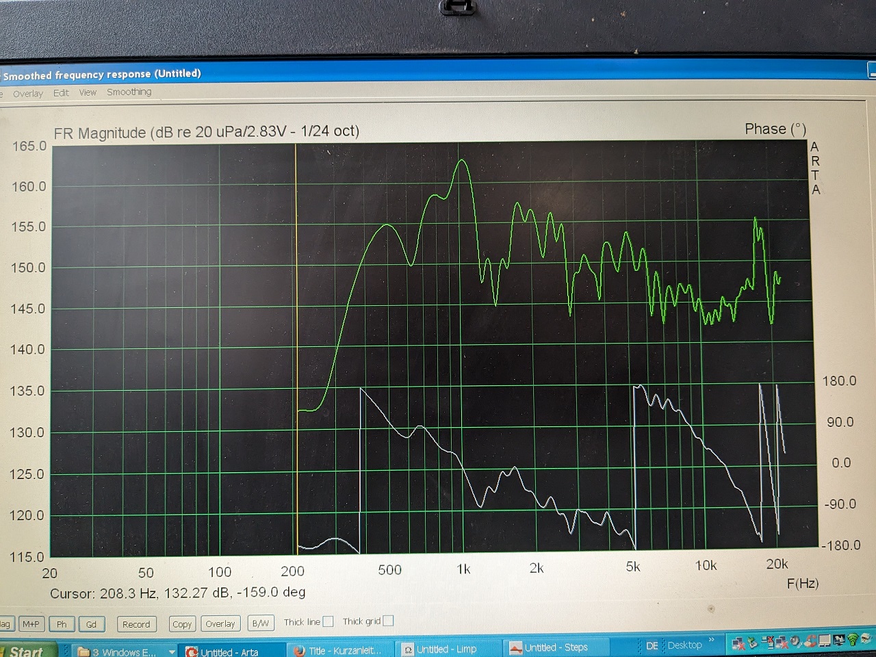The image size is (876, 657).
Task: Click the Limp icon in taskbar button
Action: pyautogui.click(x=408, y=649)
